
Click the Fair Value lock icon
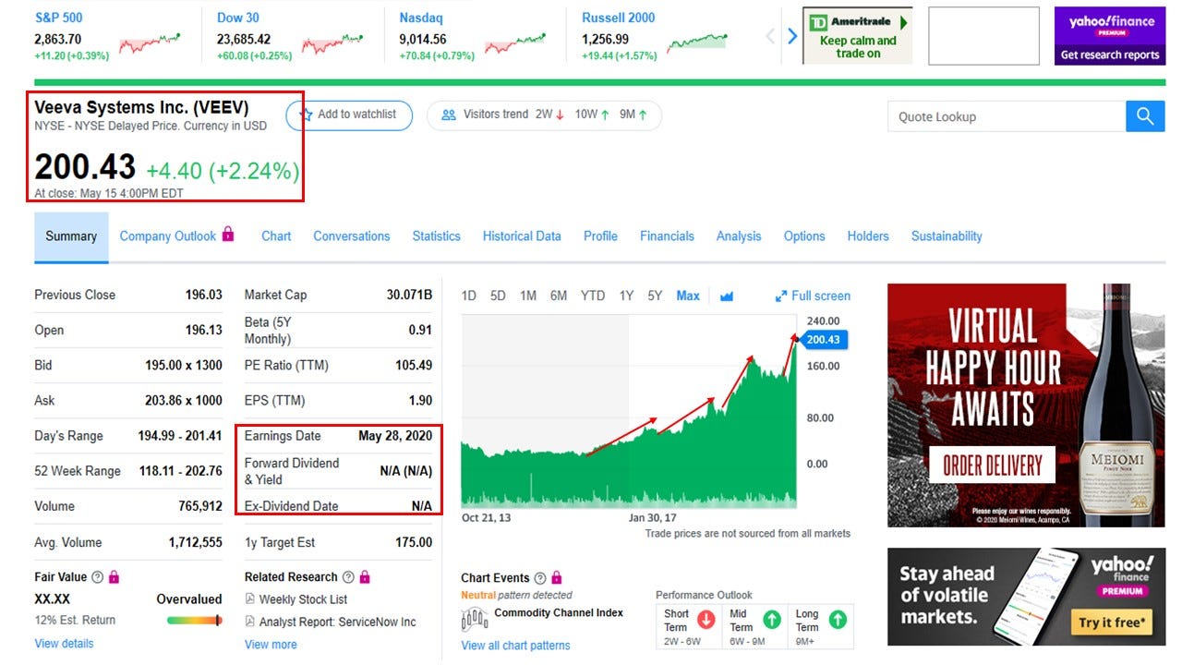[114, 577]
